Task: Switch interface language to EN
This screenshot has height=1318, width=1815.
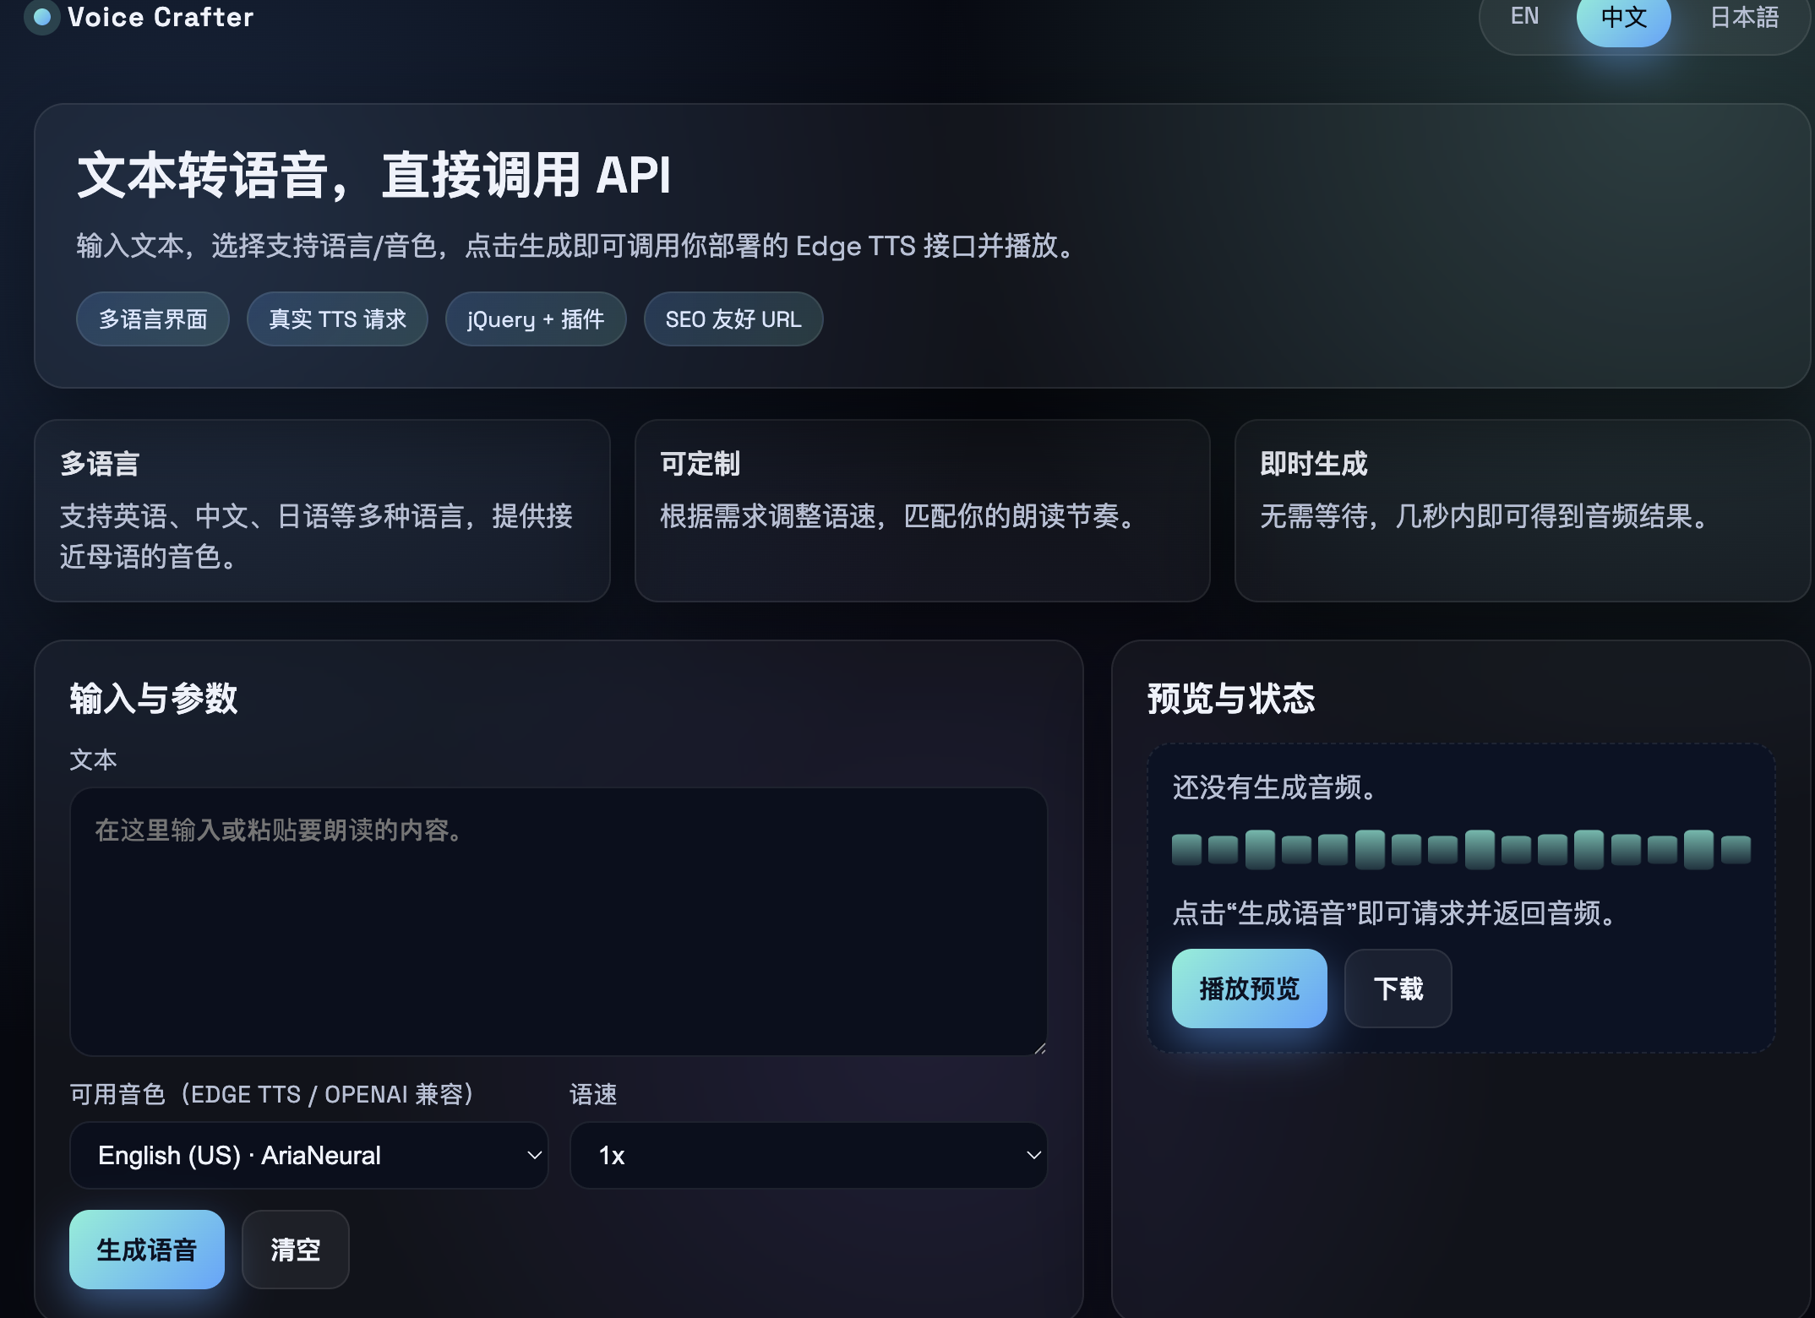Action: point(1523,16)
